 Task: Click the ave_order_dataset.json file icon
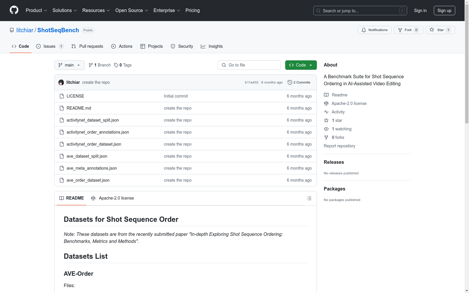click(62, 180)
